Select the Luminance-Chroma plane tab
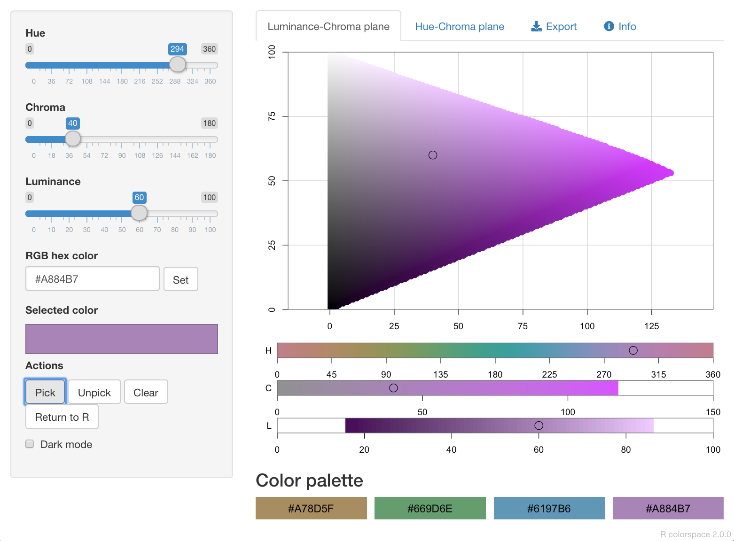Viewport: 734px width, 541px height. (x=328, y=27)
